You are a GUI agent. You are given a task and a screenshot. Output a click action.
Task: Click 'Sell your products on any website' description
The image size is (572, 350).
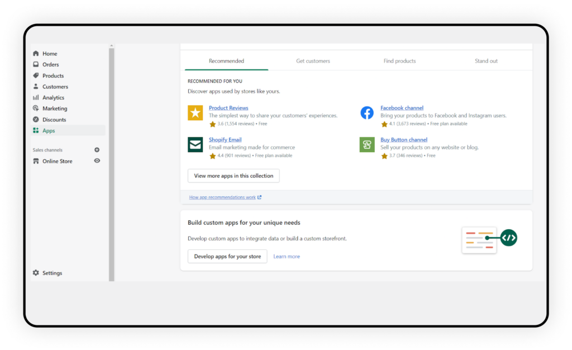coord(430,148)
